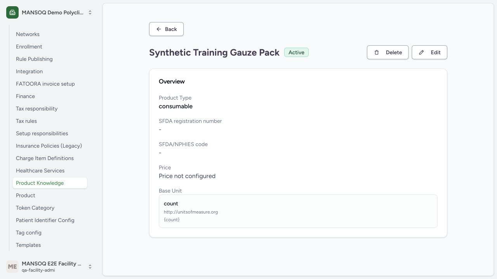Open the user account menu chevron
This screenshot has height=279, width=497.
(x=90, y=267)
